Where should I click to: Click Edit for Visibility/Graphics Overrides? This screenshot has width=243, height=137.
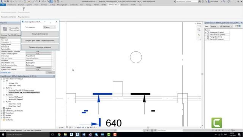38,51
